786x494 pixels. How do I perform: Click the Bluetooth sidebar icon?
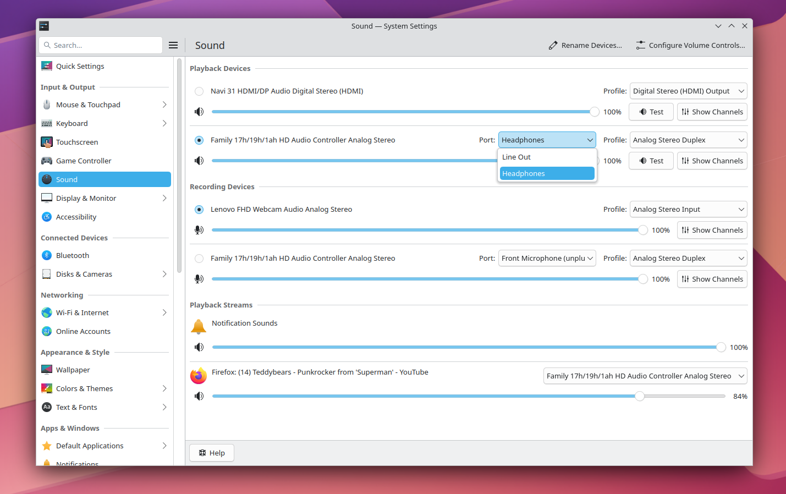47,255
